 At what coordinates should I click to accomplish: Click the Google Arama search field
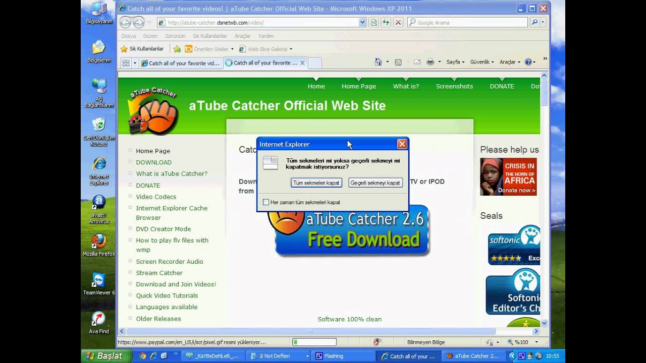coord(467,22)
